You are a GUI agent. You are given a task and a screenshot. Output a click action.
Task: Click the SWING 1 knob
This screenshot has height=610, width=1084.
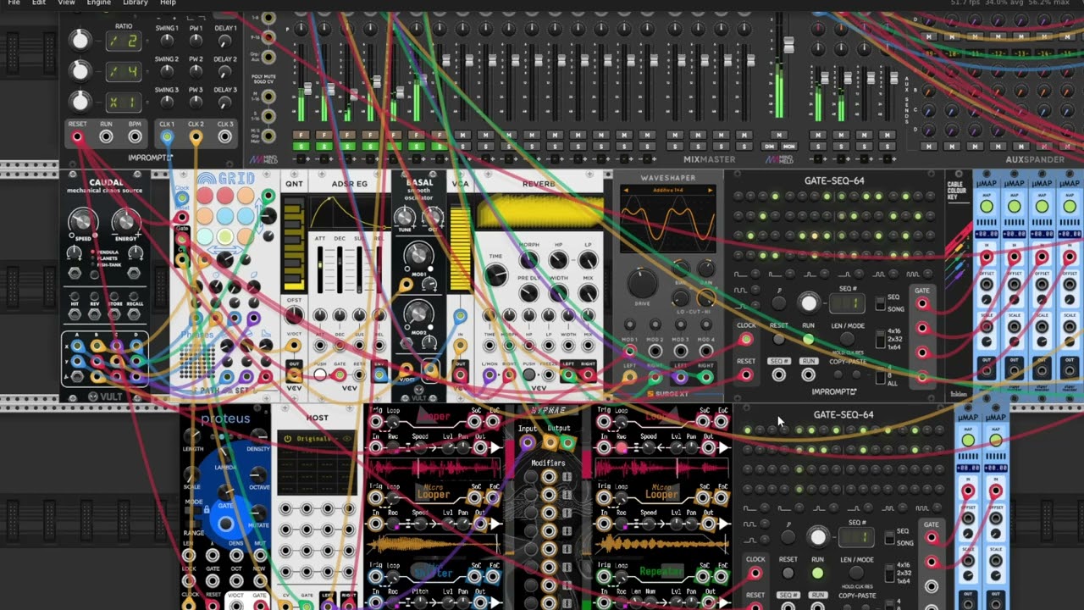click(167, 40)
